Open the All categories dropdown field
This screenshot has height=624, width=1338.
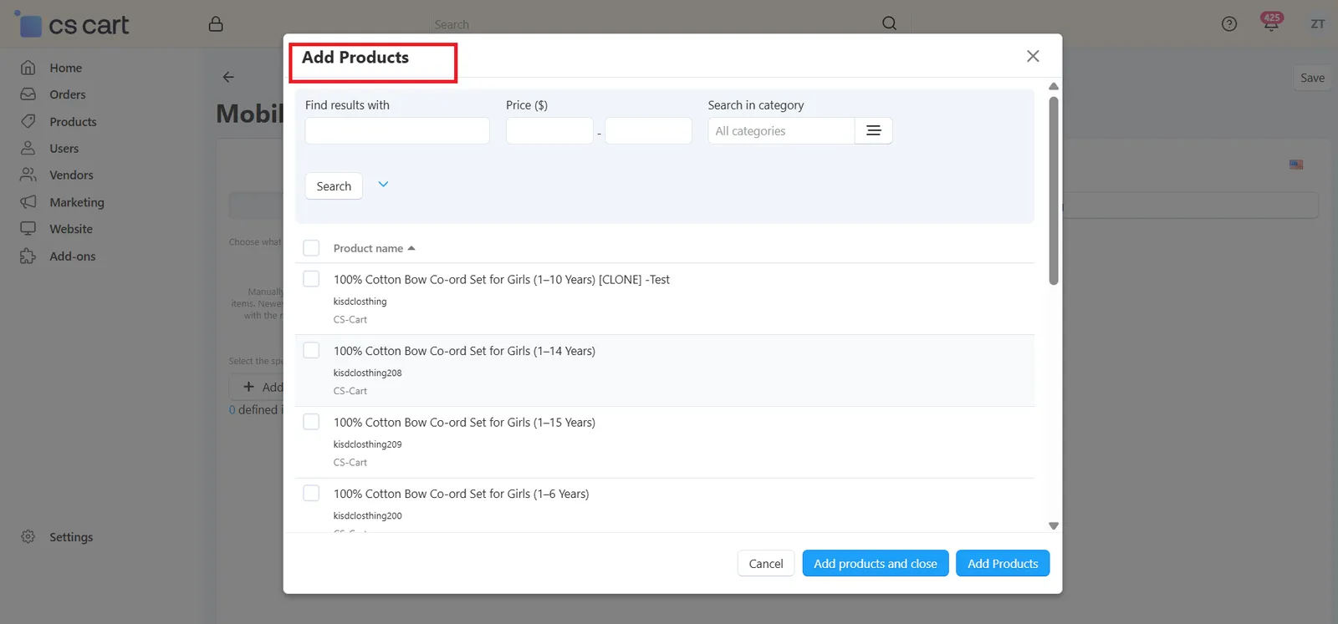[781, 131]
